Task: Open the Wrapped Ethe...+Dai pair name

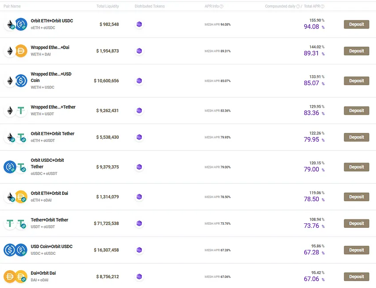Action: 50,47
